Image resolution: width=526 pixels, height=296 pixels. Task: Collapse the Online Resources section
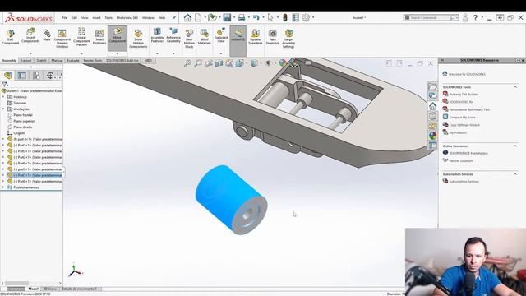[x=515, y=146]
